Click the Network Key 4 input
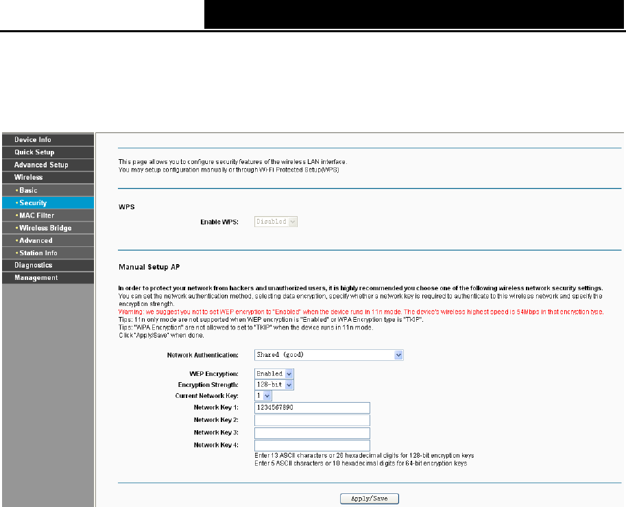Image resolution: width=626 pixels, height=507 pixels. [312, 445]
